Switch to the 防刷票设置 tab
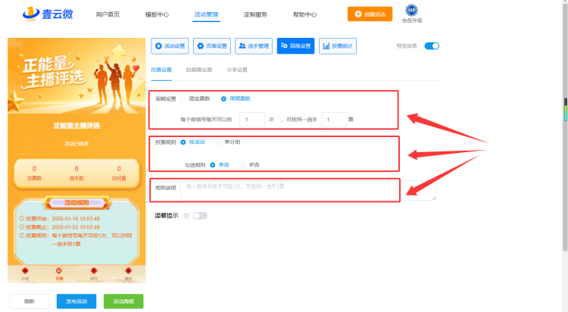 (199, 70)
